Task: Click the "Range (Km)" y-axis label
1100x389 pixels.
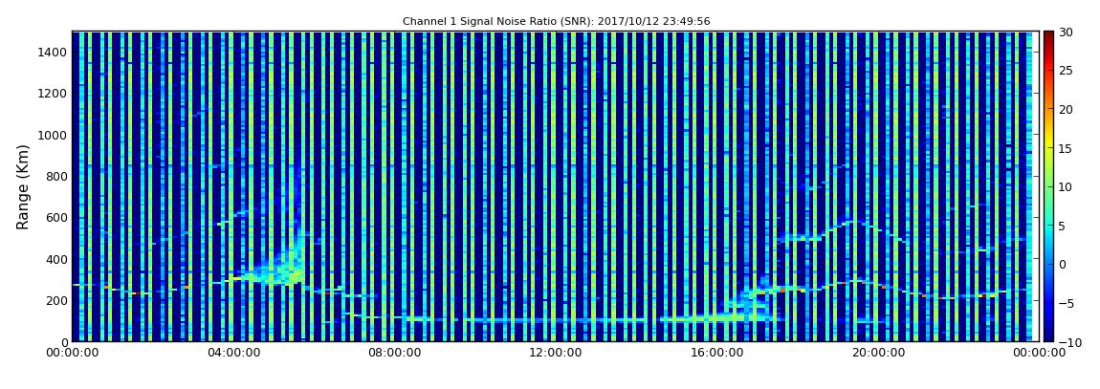Action: 23,186
